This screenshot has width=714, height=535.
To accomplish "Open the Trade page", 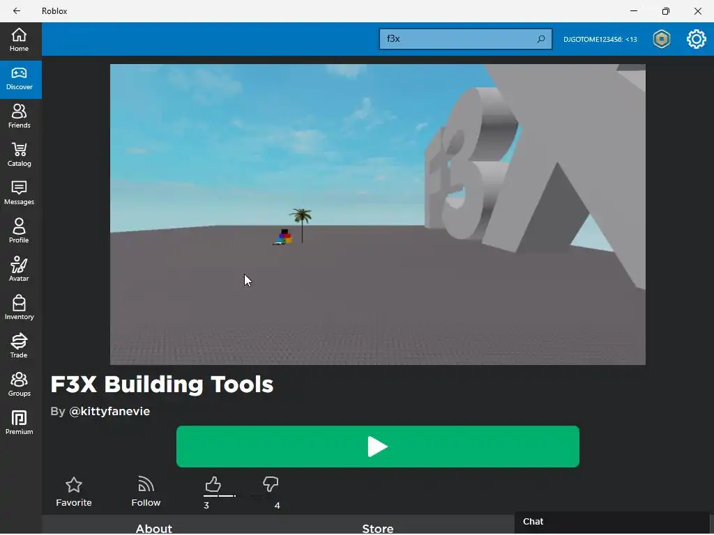I will point(19,346).
